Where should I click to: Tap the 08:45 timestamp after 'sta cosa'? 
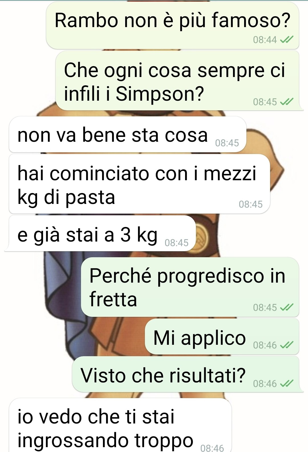click(x=227, y=143)
